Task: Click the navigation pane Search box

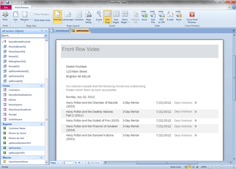Action: point(23,35)
